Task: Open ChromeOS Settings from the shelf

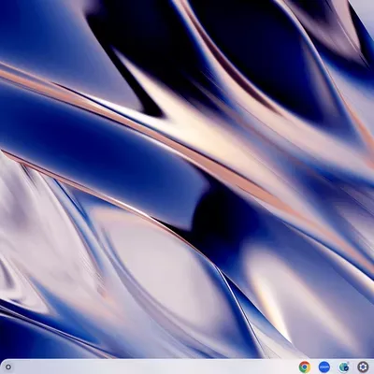Action: pyautogui.click(x=363, y=367)
